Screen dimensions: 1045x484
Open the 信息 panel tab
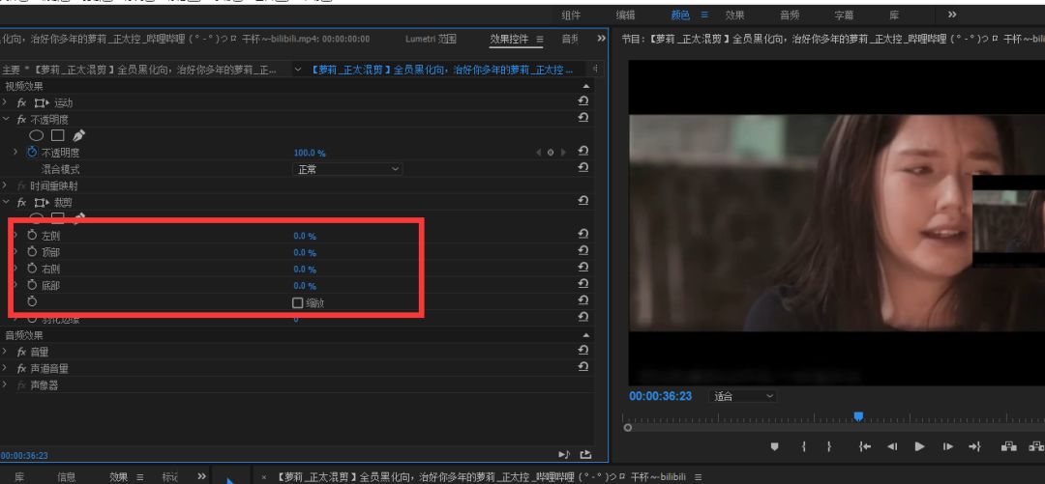[67, 476]
